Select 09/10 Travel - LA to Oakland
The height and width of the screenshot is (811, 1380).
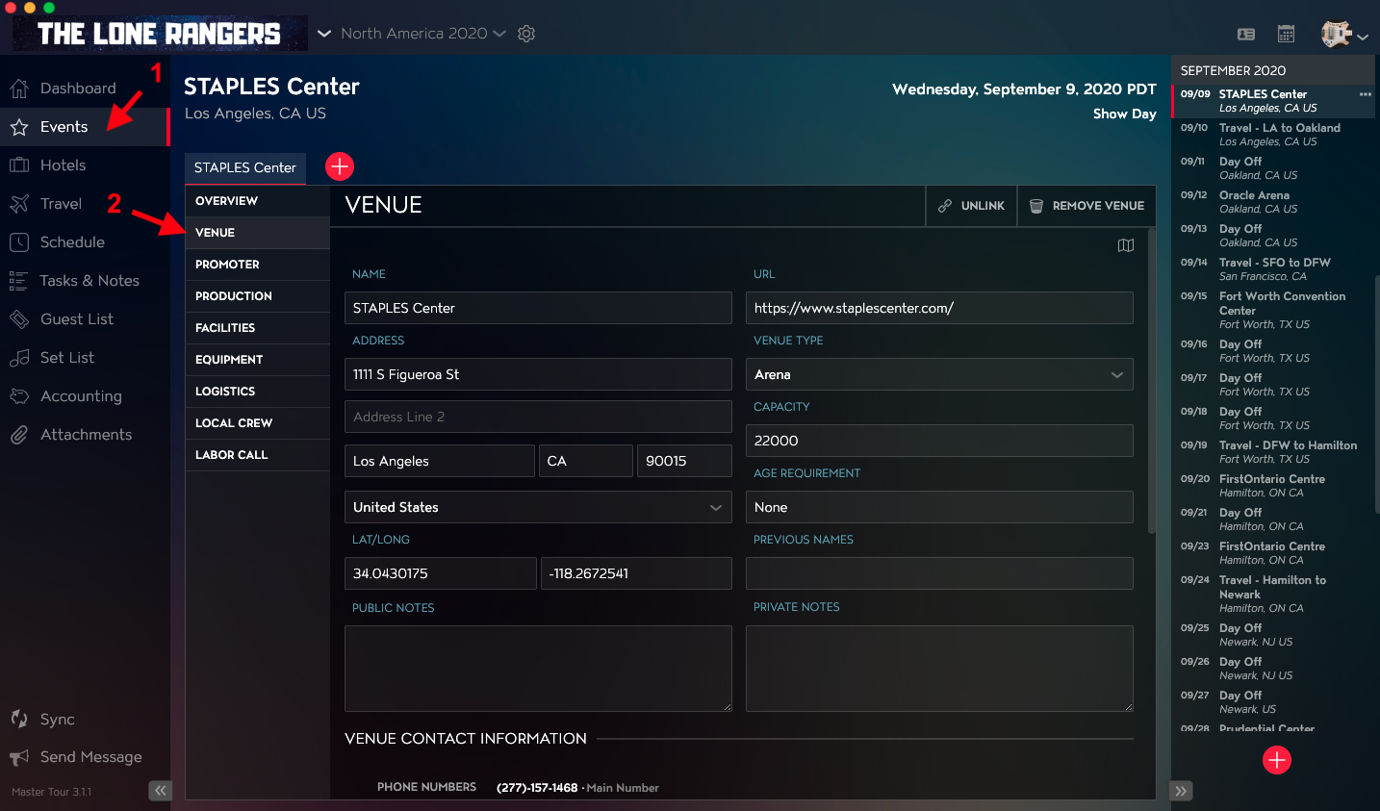pos(1272,135)
